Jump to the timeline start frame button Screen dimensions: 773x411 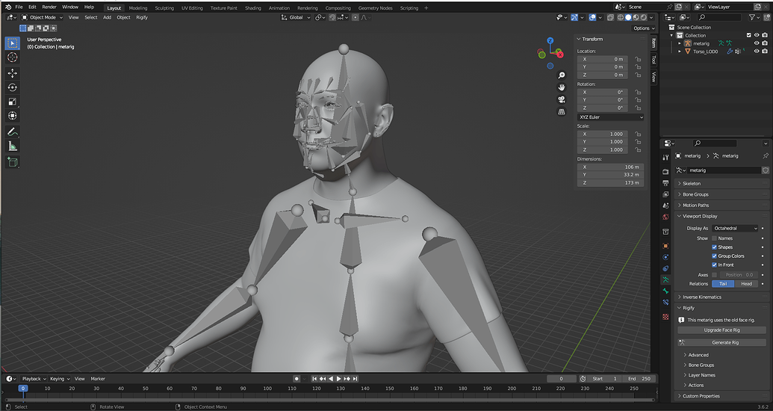click(314, 379)
